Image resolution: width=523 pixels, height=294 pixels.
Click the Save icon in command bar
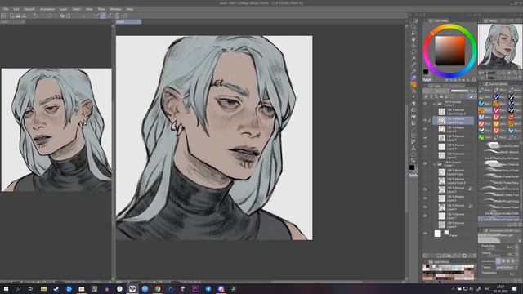pos(24,16)
